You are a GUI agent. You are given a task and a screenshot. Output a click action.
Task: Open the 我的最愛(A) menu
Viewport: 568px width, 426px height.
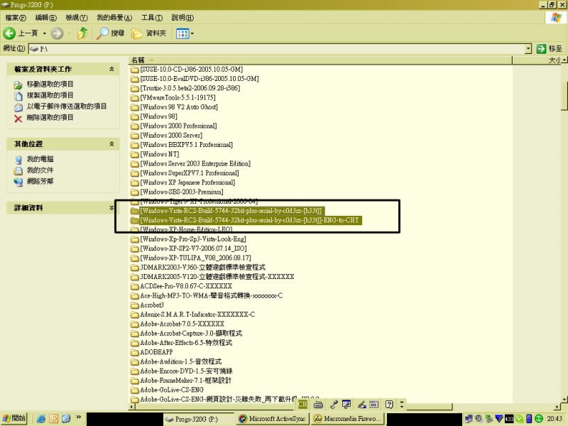click(114, 17)
